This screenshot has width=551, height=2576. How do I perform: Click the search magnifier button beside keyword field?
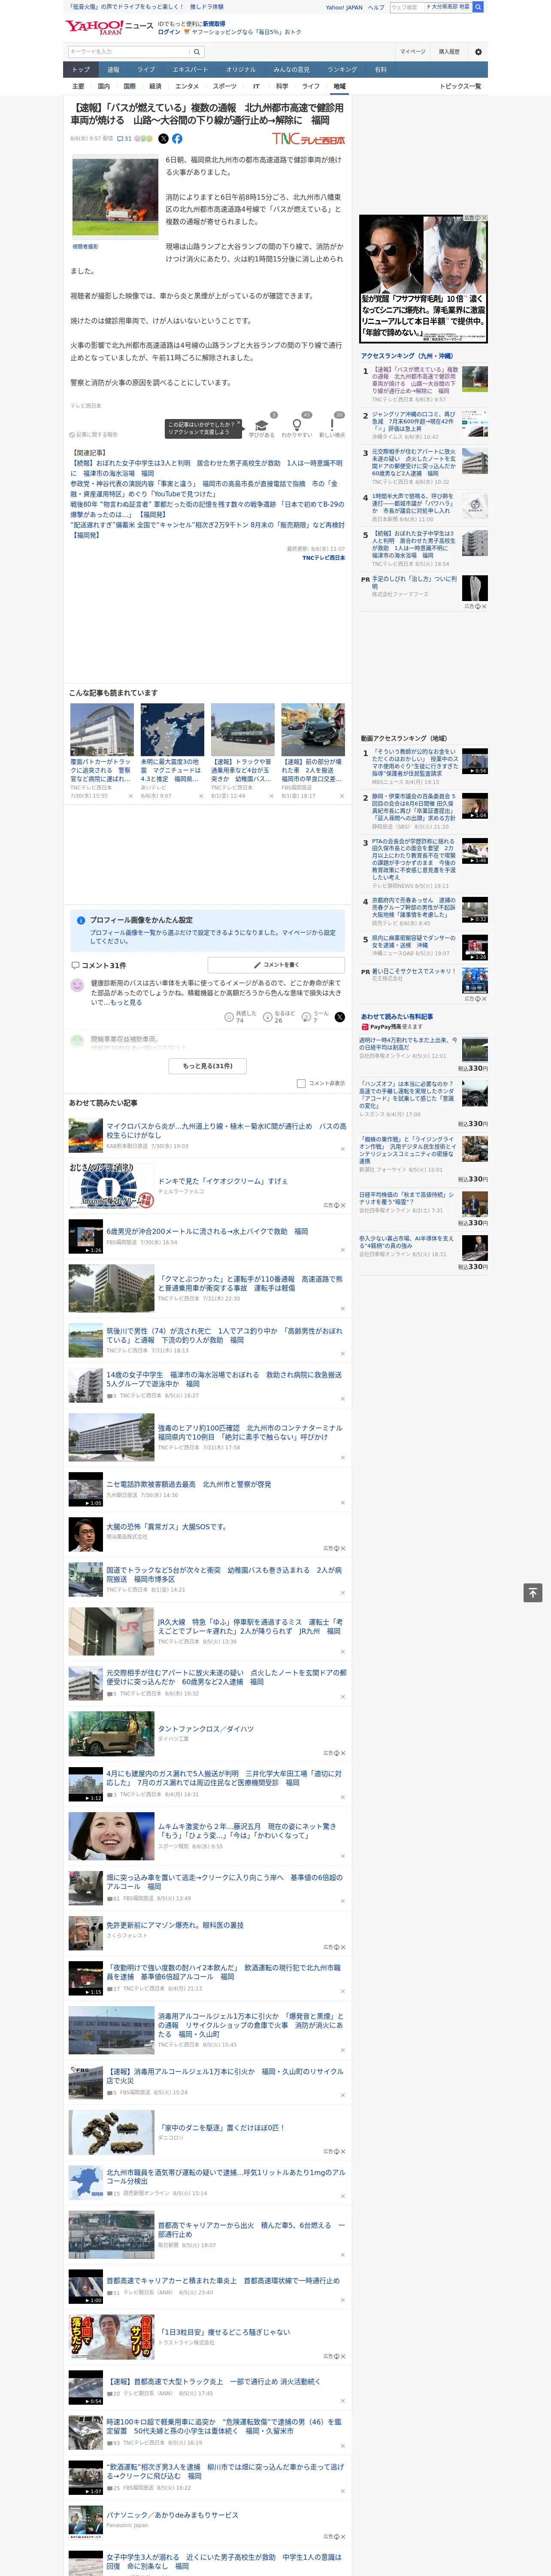[196, 51]
